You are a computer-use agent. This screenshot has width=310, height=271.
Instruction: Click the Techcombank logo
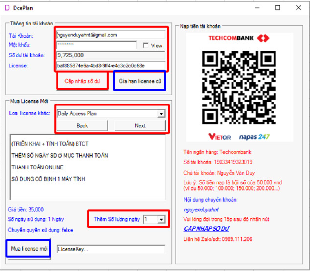239,38
